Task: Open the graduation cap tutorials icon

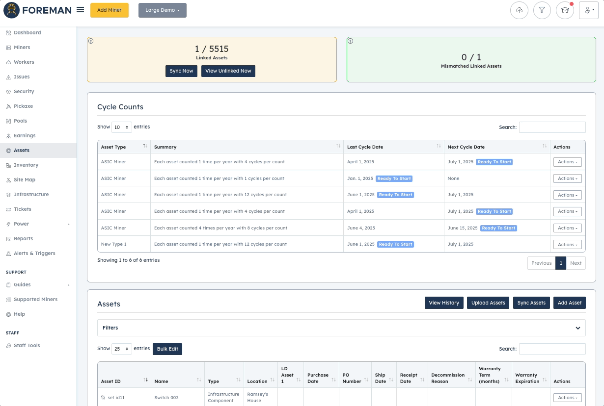Action: tap(565, 10)
